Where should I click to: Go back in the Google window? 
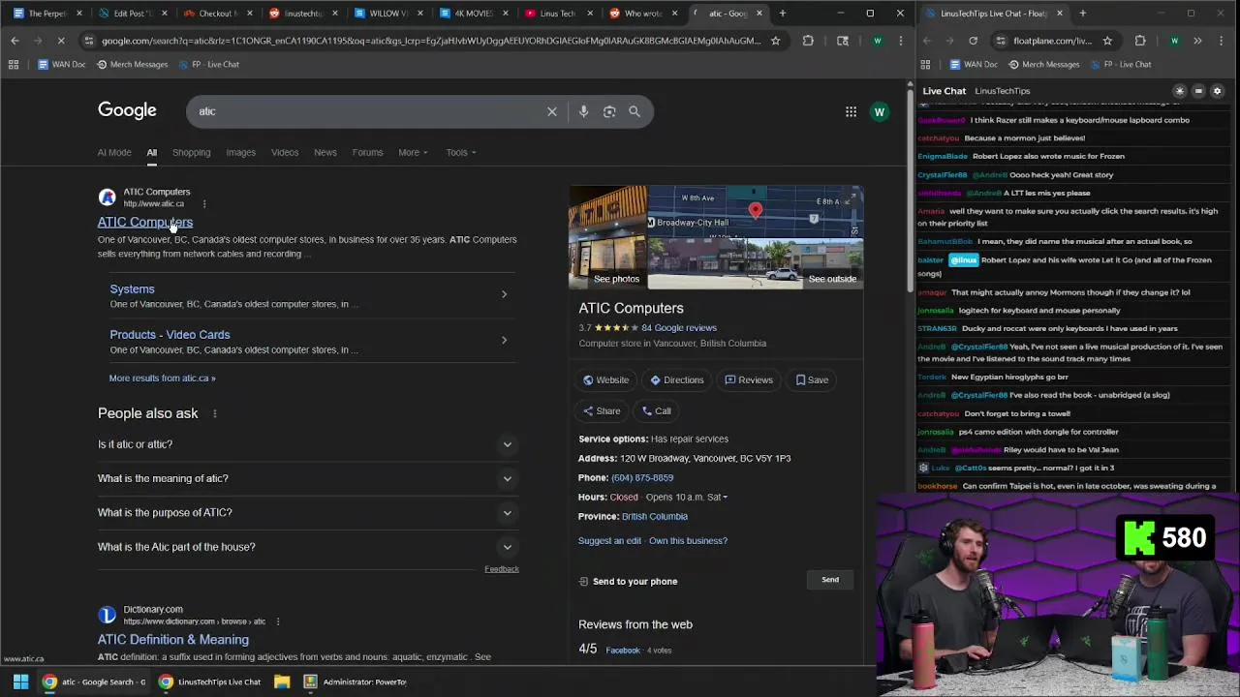(x=15, y=41)
